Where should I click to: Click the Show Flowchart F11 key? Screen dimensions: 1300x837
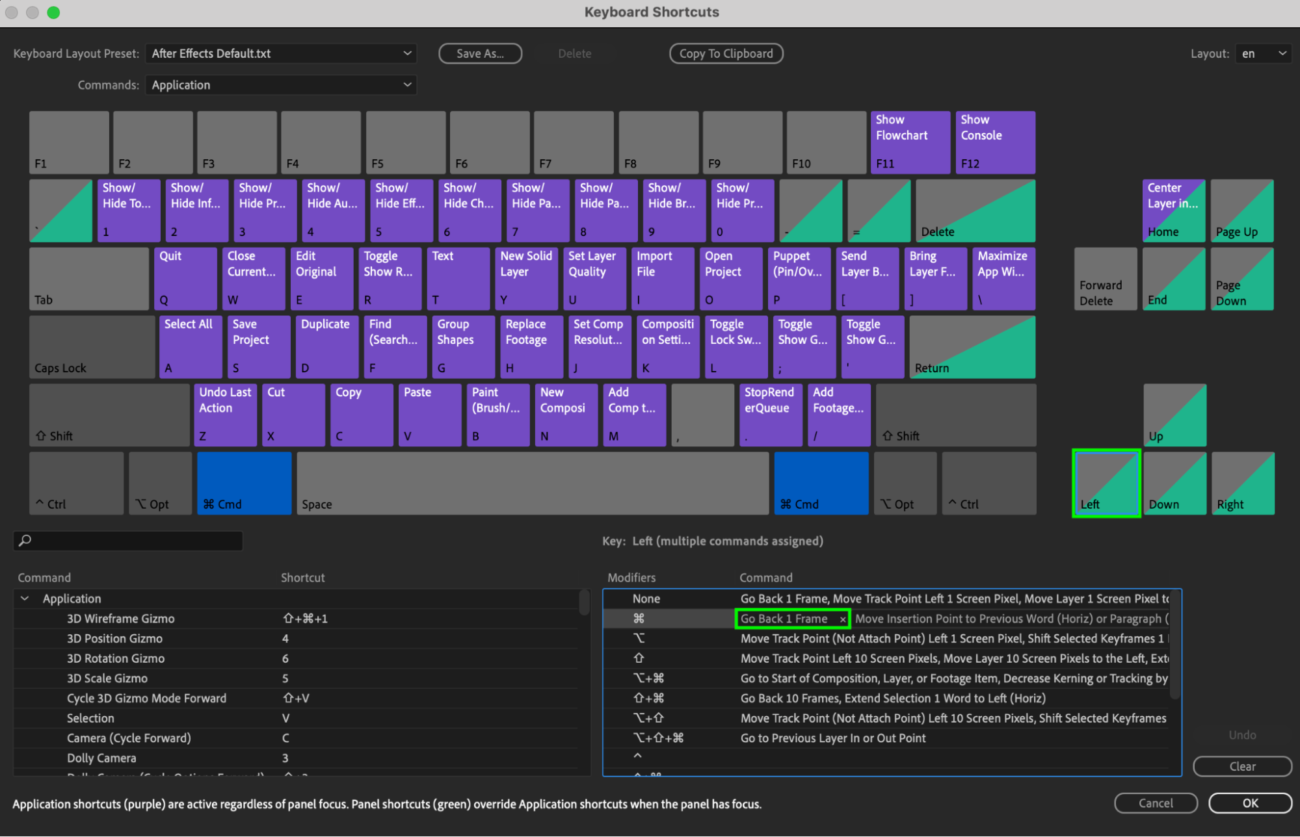click(x=910, y=142)
